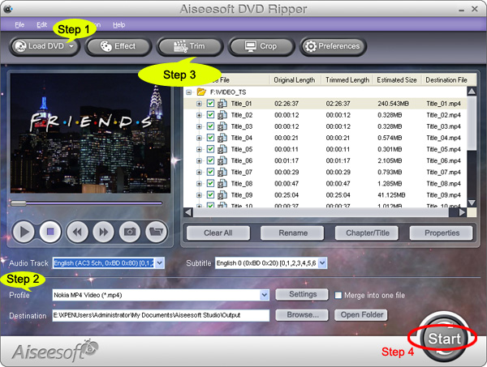Open the Load DVD dropdown arrow
Image resolution: width=487 pixels, height=367 pixels.
(71, 46)
